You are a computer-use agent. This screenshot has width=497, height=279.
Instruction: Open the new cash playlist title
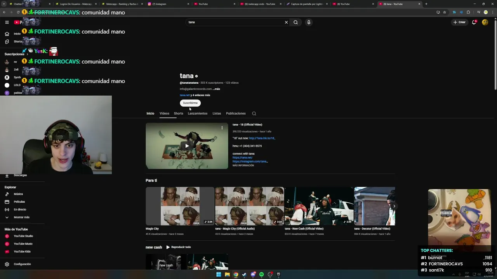pos(154,247)
